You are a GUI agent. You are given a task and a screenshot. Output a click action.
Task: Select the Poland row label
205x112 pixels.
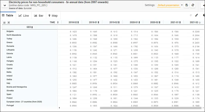point(9,98)
